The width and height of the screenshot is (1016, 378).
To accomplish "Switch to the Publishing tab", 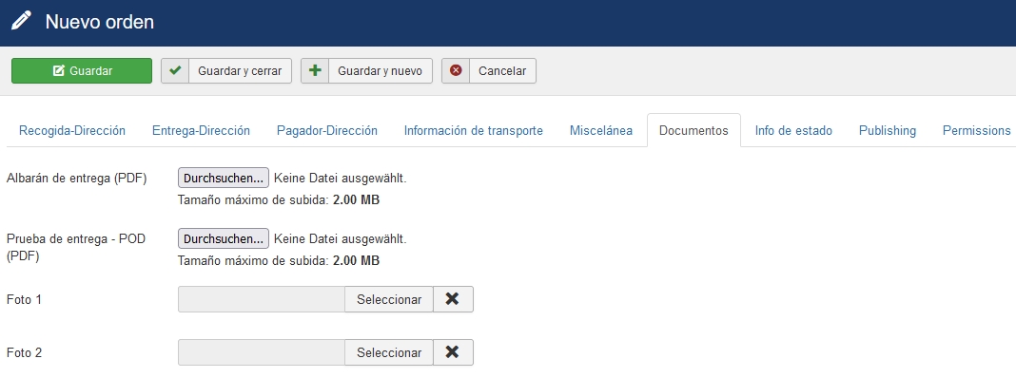I will [888, 131].
